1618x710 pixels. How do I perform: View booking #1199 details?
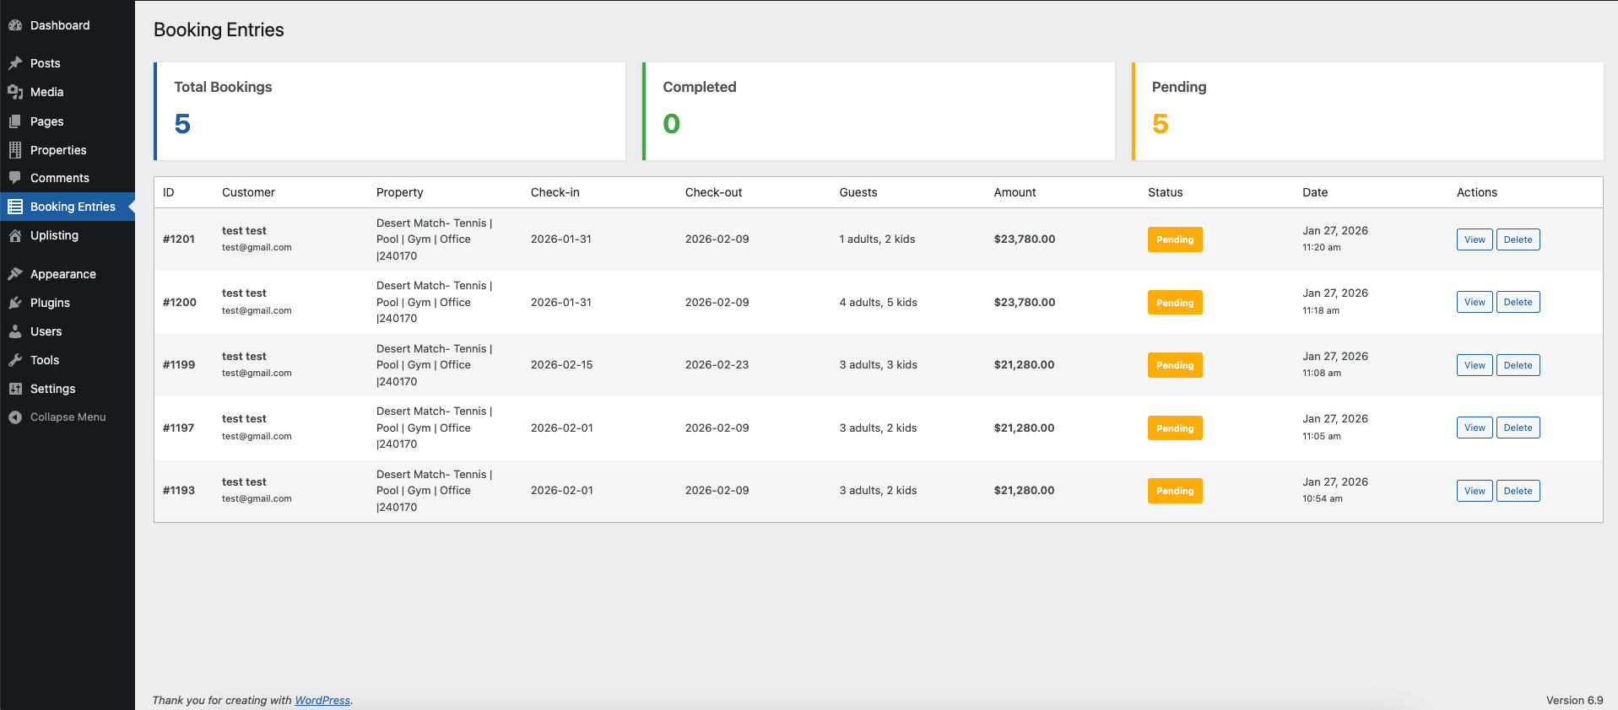[x=1474, y=365]
